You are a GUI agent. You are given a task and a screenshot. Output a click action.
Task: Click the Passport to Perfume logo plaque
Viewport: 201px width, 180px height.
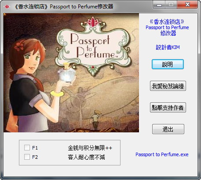(x=93, y=48)
